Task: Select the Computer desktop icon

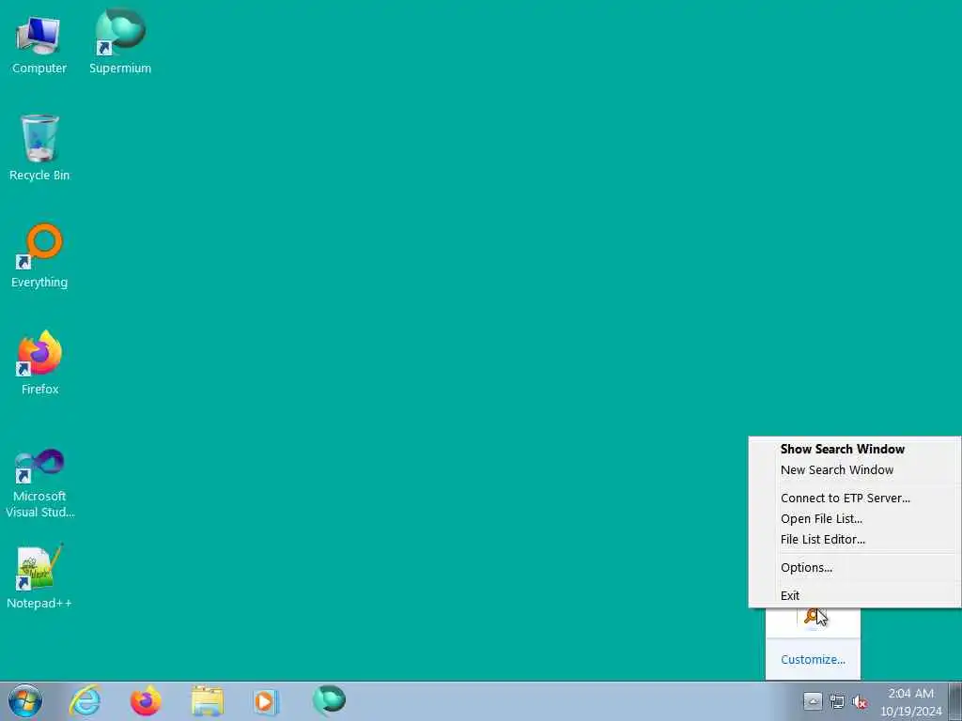Action: coord(39,45)
